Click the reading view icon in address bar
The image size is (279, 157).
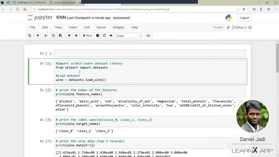(x=238, y=9)
